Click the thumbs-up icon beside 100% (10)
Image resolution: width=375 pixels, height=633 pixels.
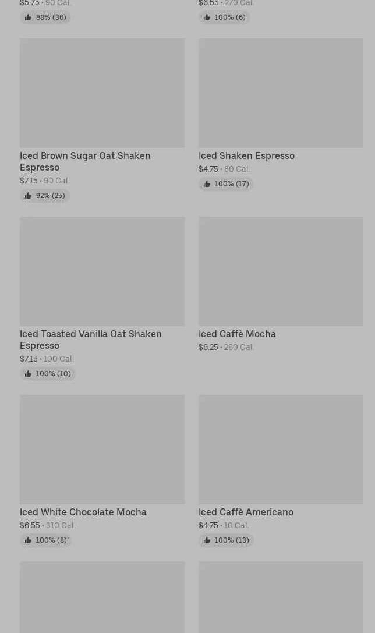point(28,374)
